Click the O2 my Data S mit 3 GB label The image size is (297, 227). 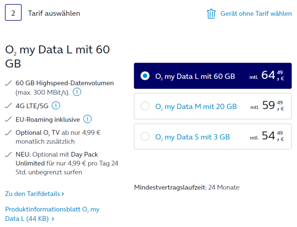click(x=193, y=137)
